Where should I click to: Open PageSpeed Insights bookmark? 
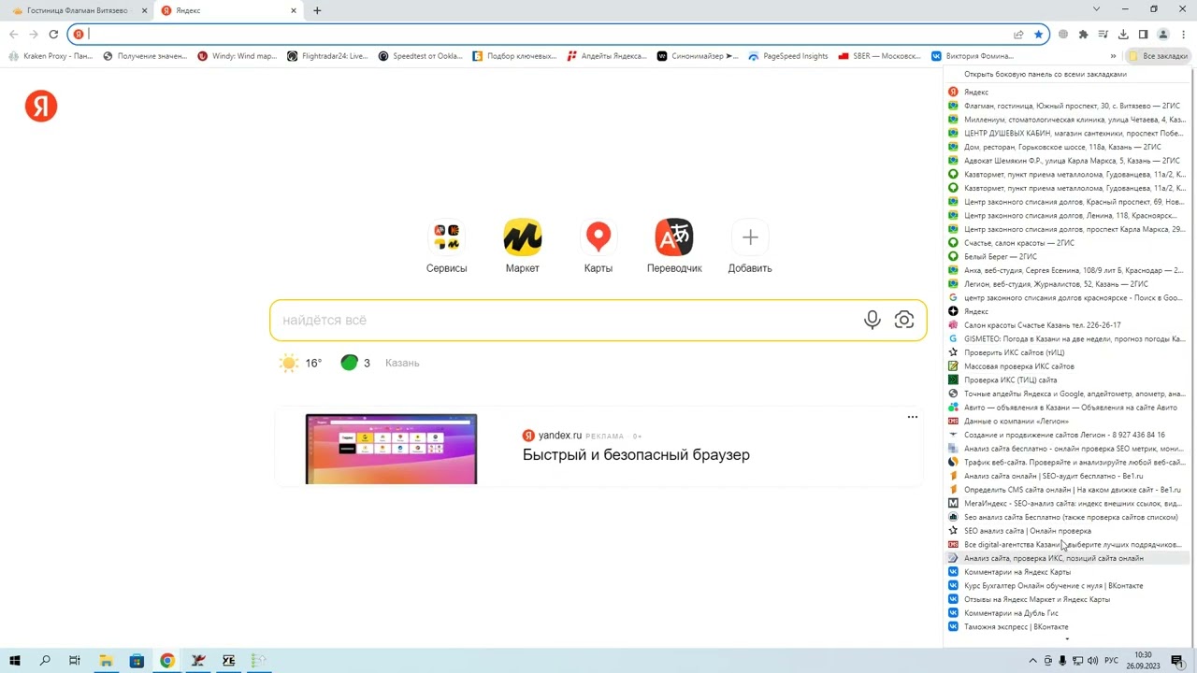(788, 56)
